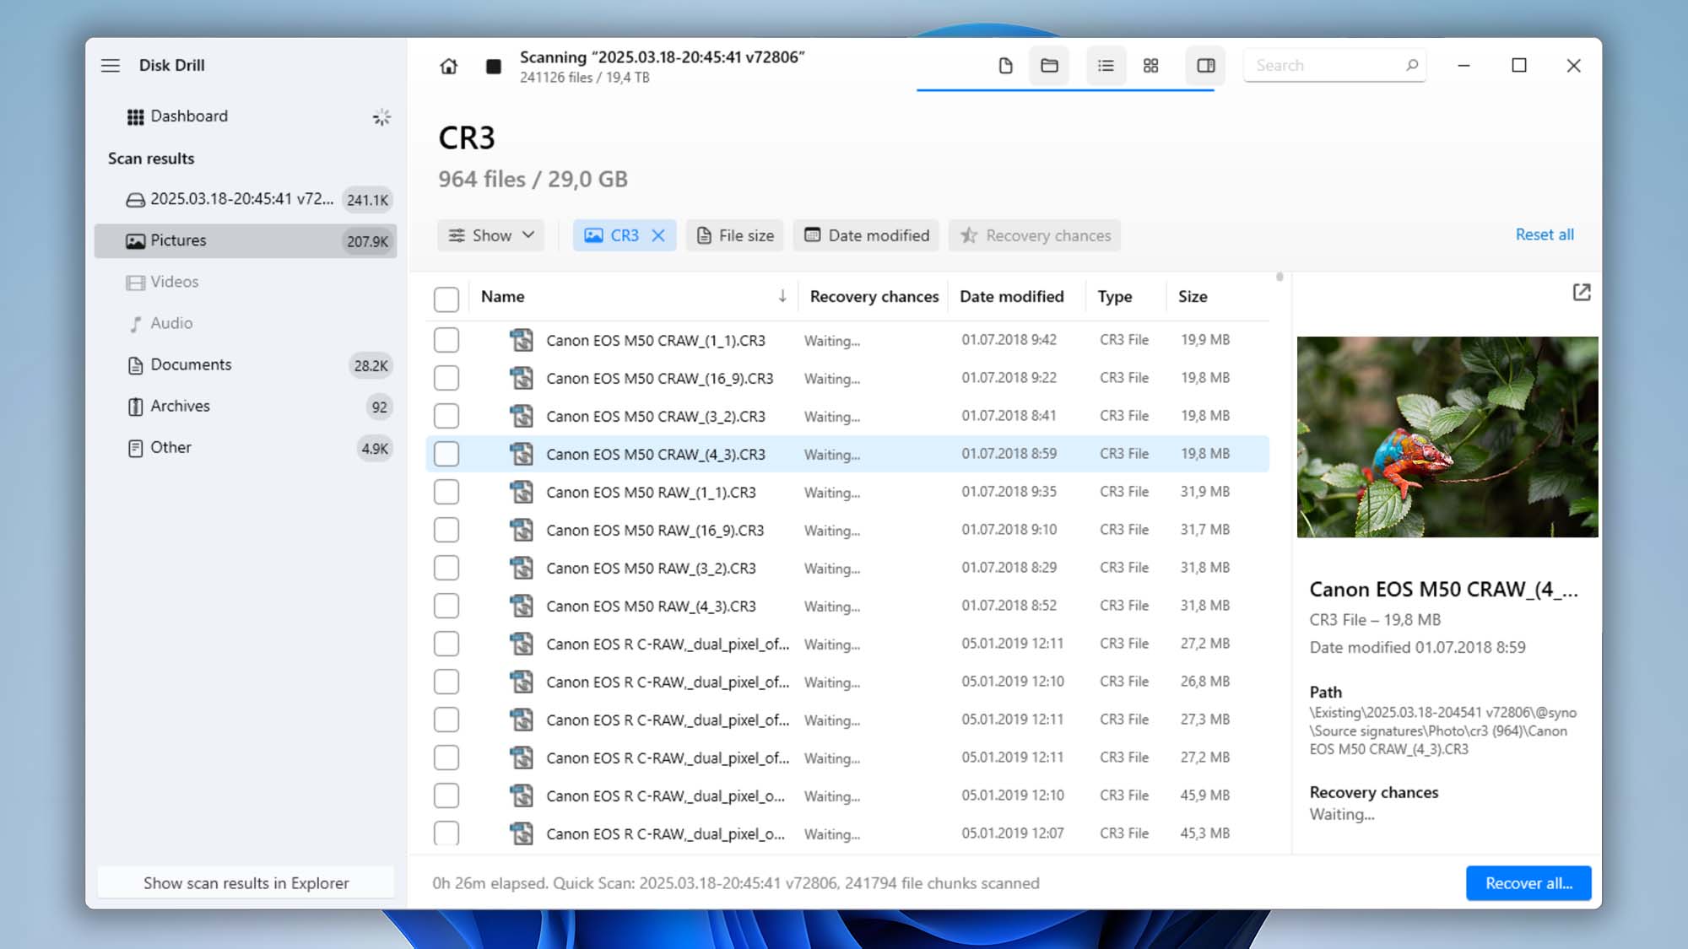Image resolution: width=1688 pixels, height=949 pixels.
Task: Select Pictures category in sidebar
Action: coord(245,240)
